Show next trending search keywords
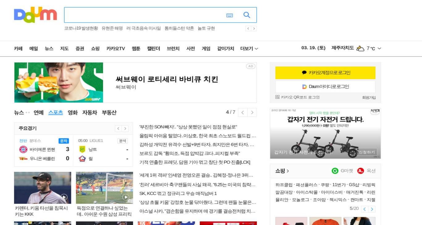Viewport: 422px width, 225px height. pyautogui.click(x=254, y=28)
